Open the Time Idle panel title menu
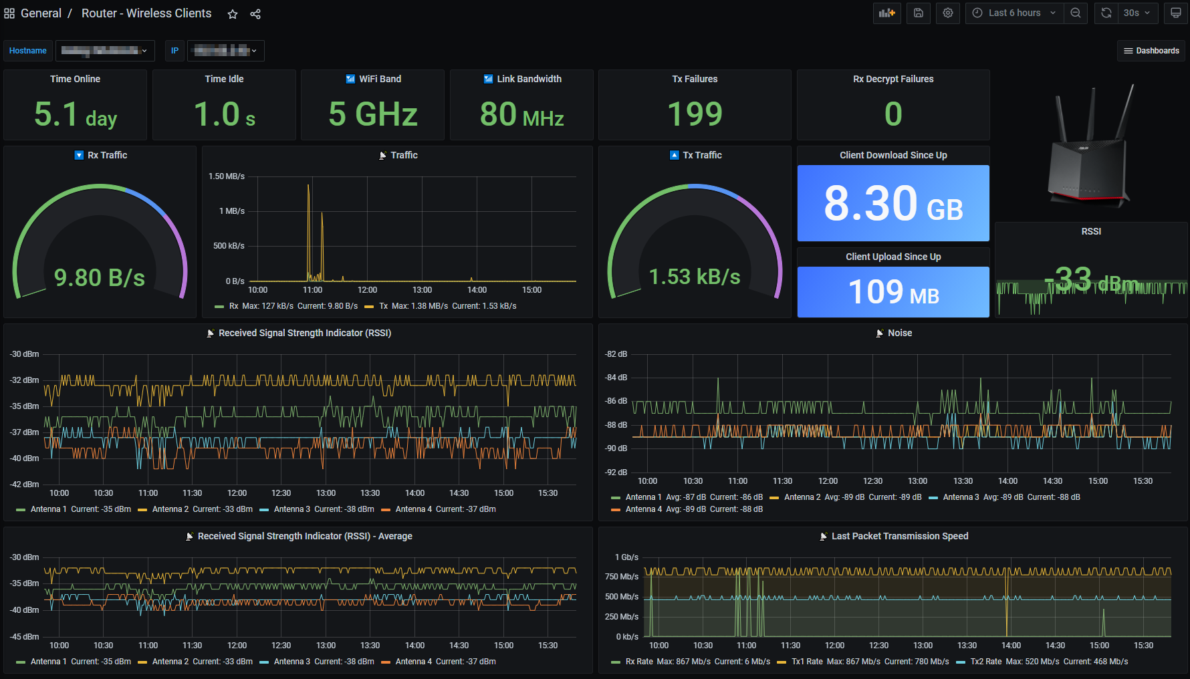Screen dimensions: 1190x679 click(x=224, y=79)
